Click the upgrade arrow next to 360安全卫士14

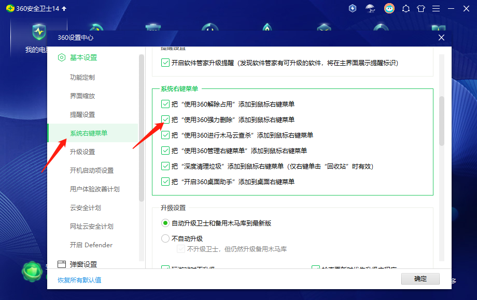[x=64, y=8]
